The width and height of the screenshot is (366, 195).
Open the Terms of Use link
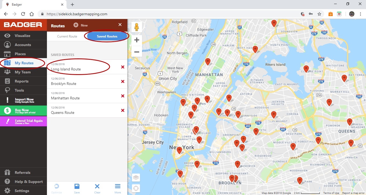click(x=331, y=193)
